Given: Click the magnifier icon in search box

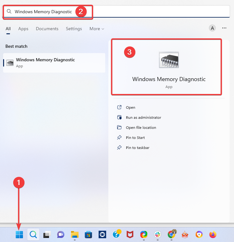Looking at the screenshot, I should (x=9, y=11).
